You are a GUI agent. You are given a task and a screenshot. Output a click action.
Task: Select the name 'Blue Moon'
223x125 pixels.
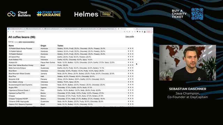[x=13, y=71]
